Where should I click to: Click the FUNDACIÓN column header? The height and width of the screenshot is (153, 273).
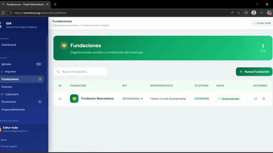(x=78, y=86)
